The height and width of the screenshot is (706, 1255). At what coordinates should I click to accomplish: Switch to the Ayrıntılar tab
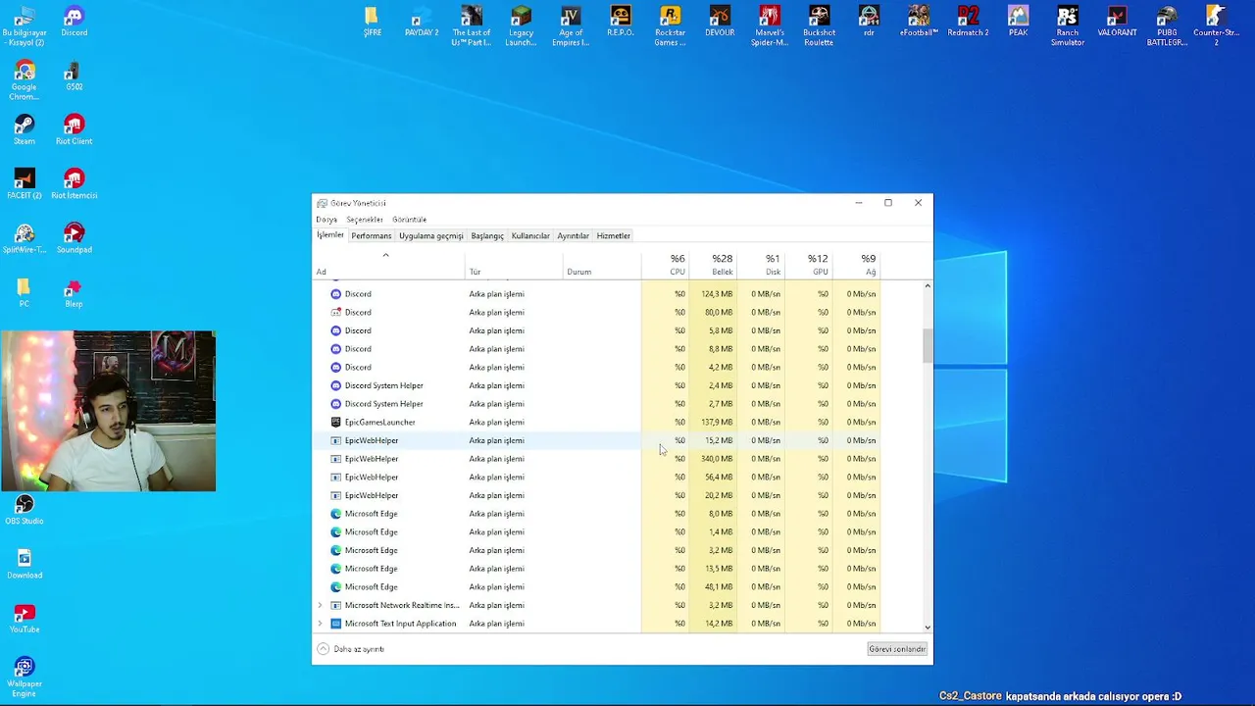(x=573, y=235)
